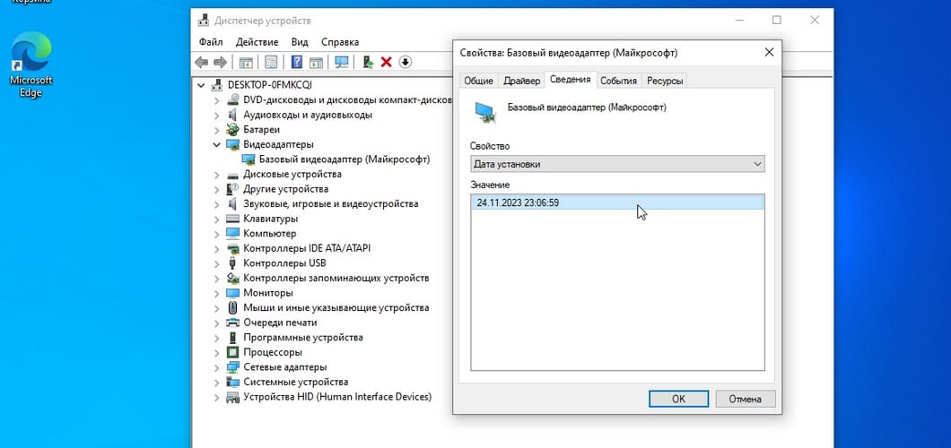
Task: Switch to the События tab
Action: 618,81
